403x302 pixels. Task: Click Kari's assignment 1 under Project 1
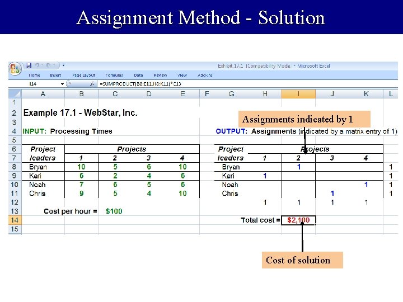[x=265, y=176]
